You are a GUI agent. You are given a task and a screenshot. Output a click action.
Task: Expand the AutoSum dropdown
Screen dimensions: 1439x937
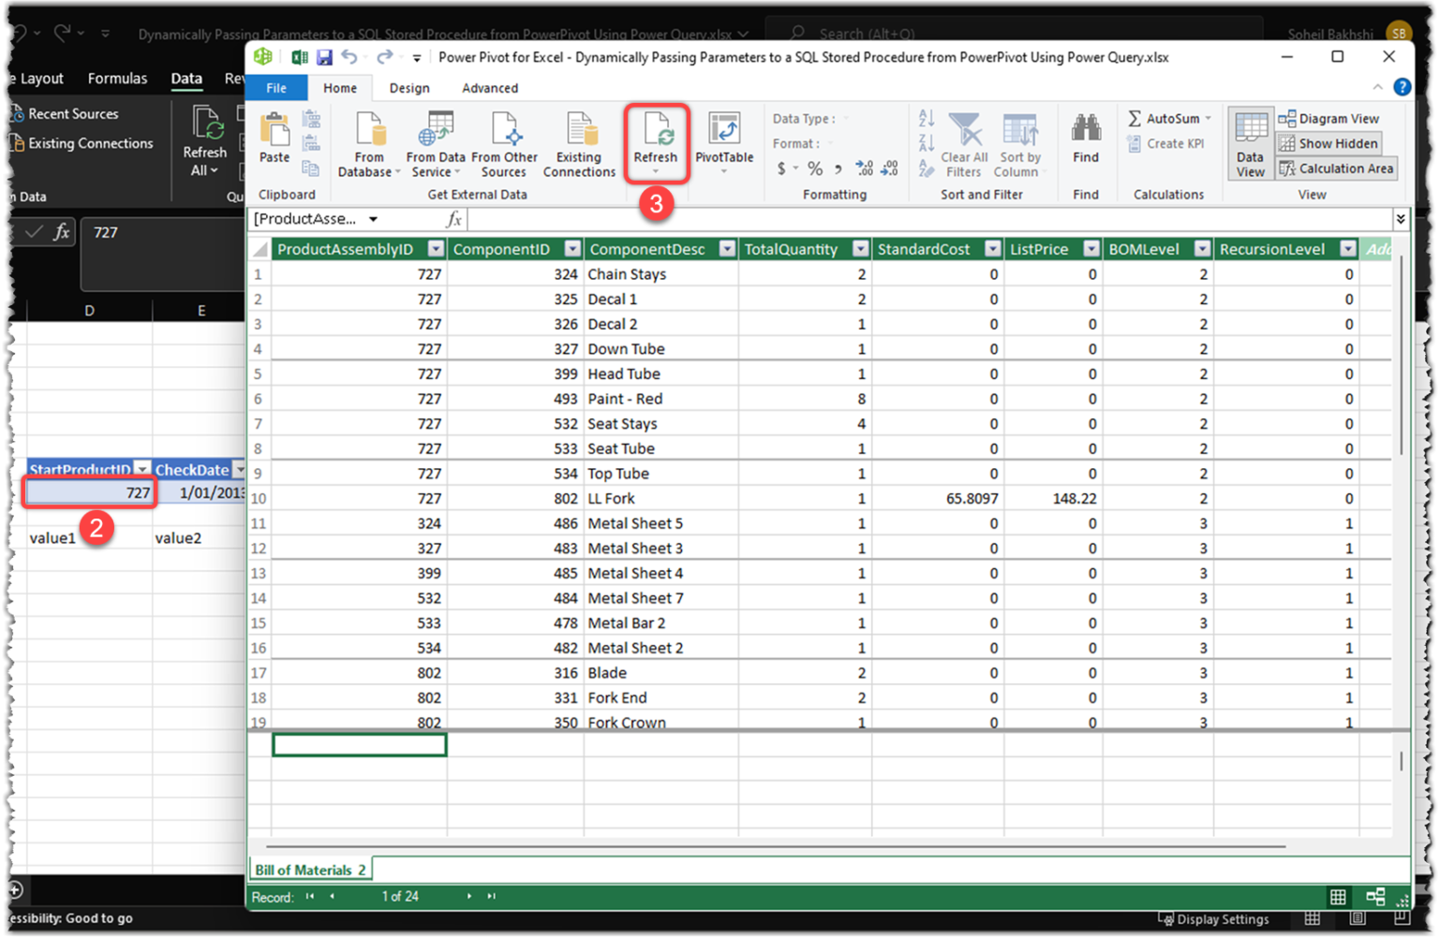click(1209, 119)
